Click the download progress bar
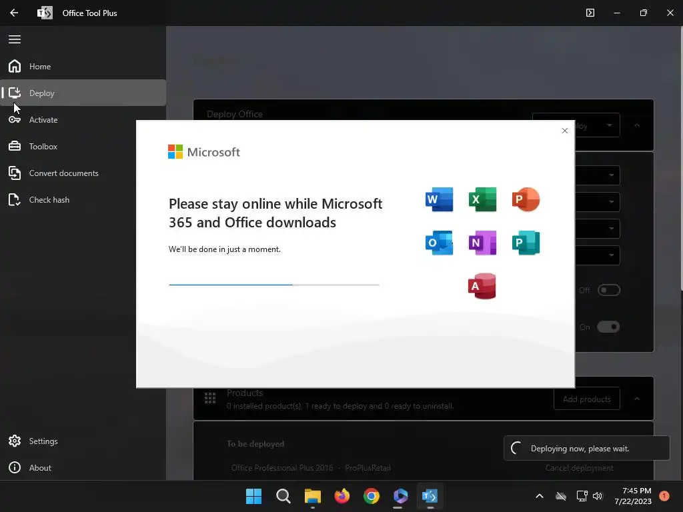Screen dimensions: 683x512 [274, 285]
